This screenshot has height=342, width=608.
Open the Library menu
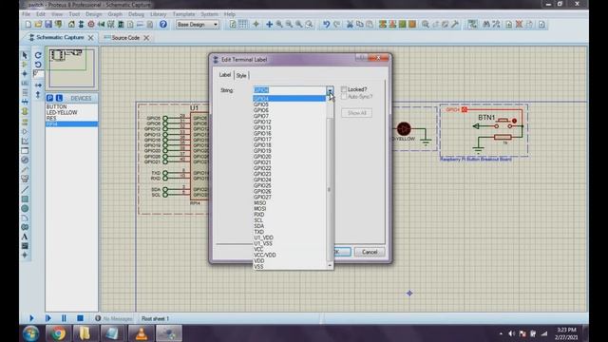159,14
